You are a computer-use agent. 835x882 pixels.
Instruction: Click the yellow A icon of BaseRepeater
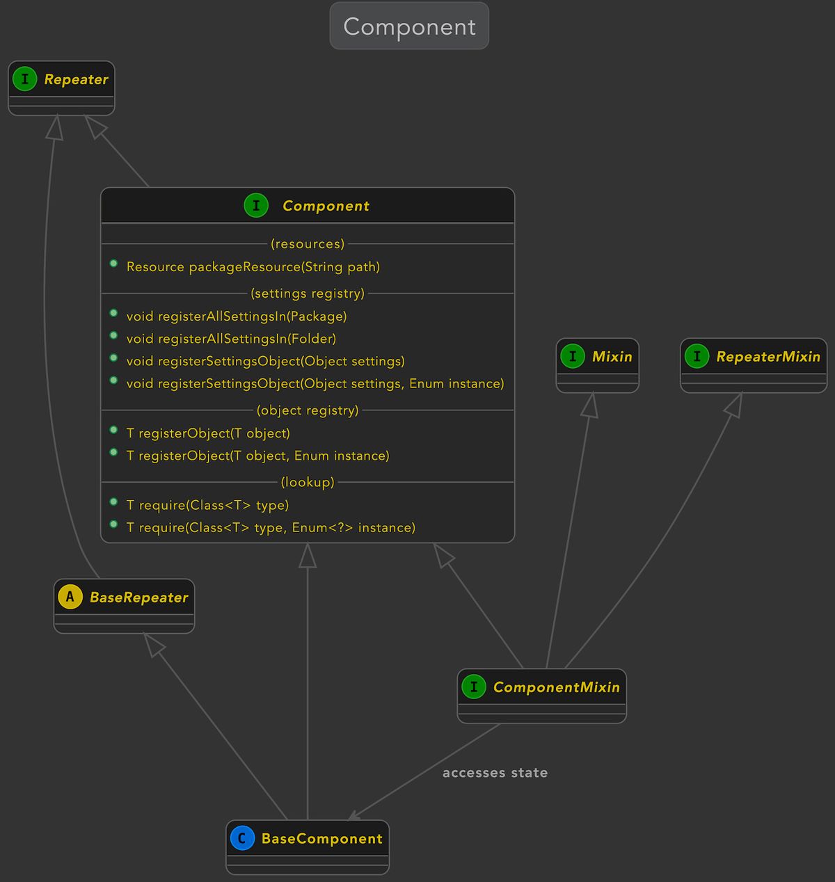point(70,597)
